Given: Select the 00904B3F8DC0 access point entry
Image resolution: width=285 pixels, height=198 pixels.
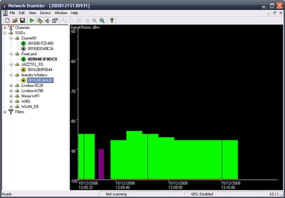Looking at the screenshot, I should (42, 59).
